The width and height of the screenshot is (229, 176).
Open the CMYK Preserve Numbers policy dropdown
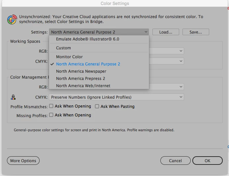point(116,97)
